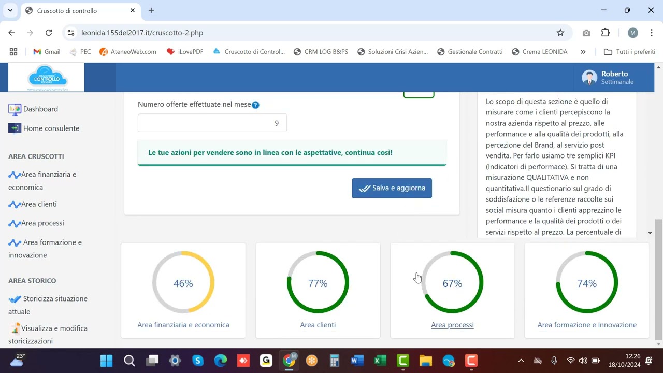Open the Chrome apps grid icon

point(13,52)
